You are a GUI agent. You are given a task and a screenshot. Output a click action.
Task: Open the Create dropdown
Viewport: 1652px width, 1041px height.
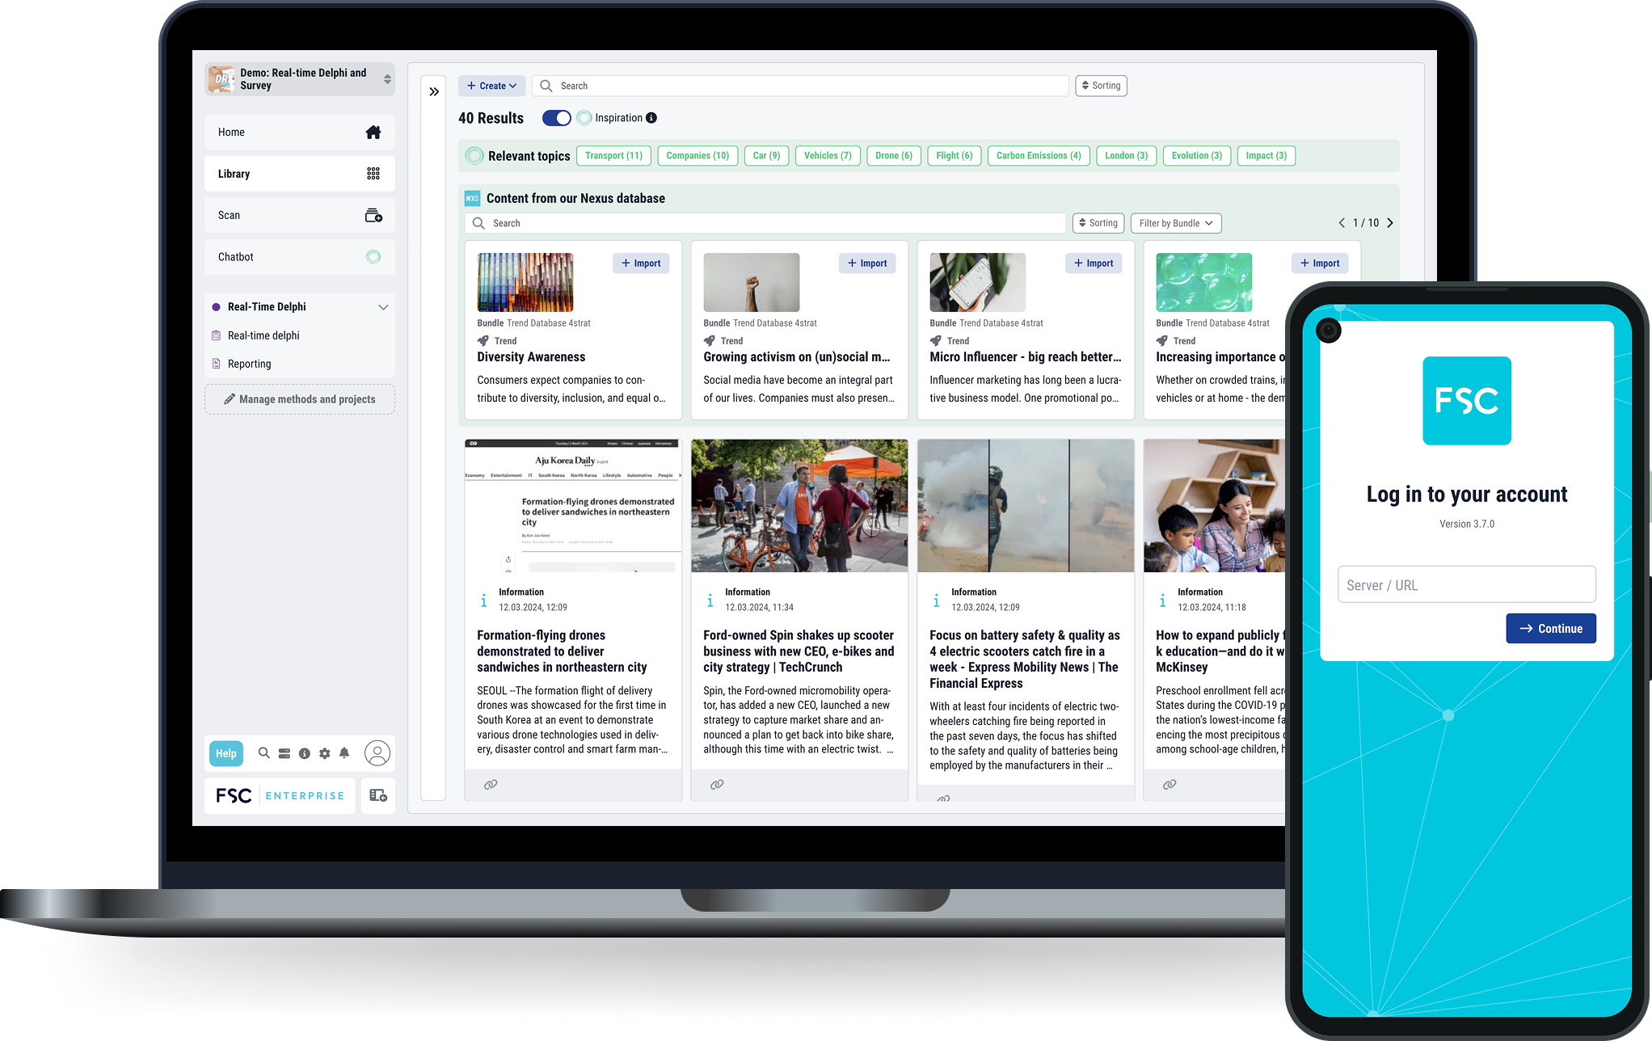click(x=491, y=86)
